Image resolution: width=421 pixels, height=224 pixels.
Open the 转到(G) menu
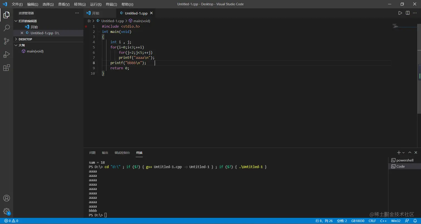tap(80, 4)
